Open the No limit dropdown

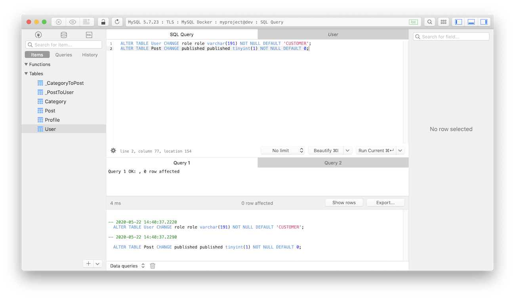tap(282, 150)
